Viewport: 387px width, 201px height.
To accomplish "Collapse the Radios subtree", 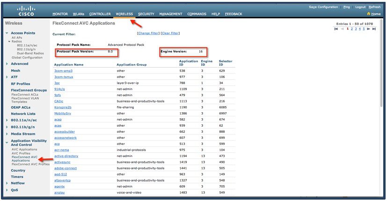I will pos(9,42).
